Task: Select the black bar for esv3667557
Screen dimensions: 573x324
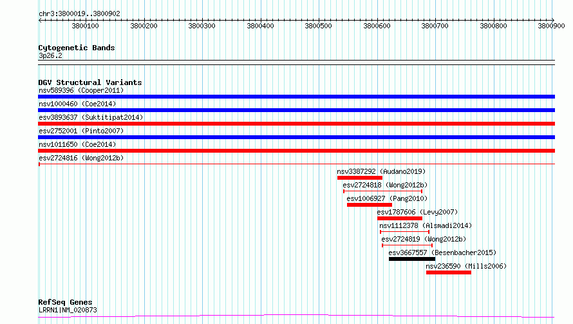Action: coord(412,259)
